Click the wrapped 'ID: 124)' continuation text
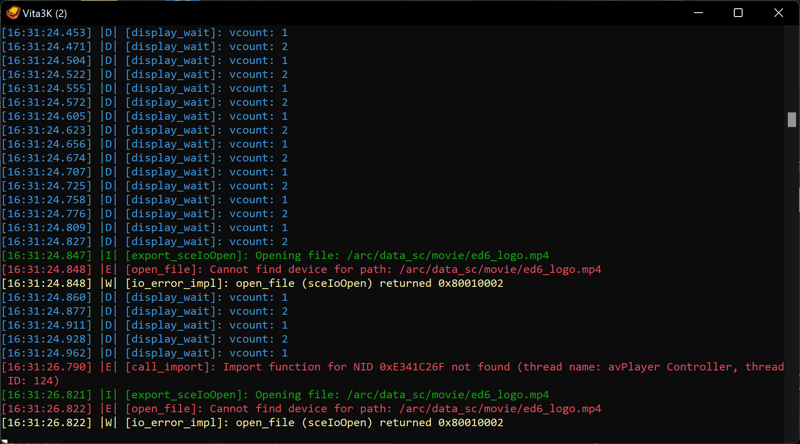The width and height of the screenshot is (800, 444). pyautogui.click(x=33, y=381)
